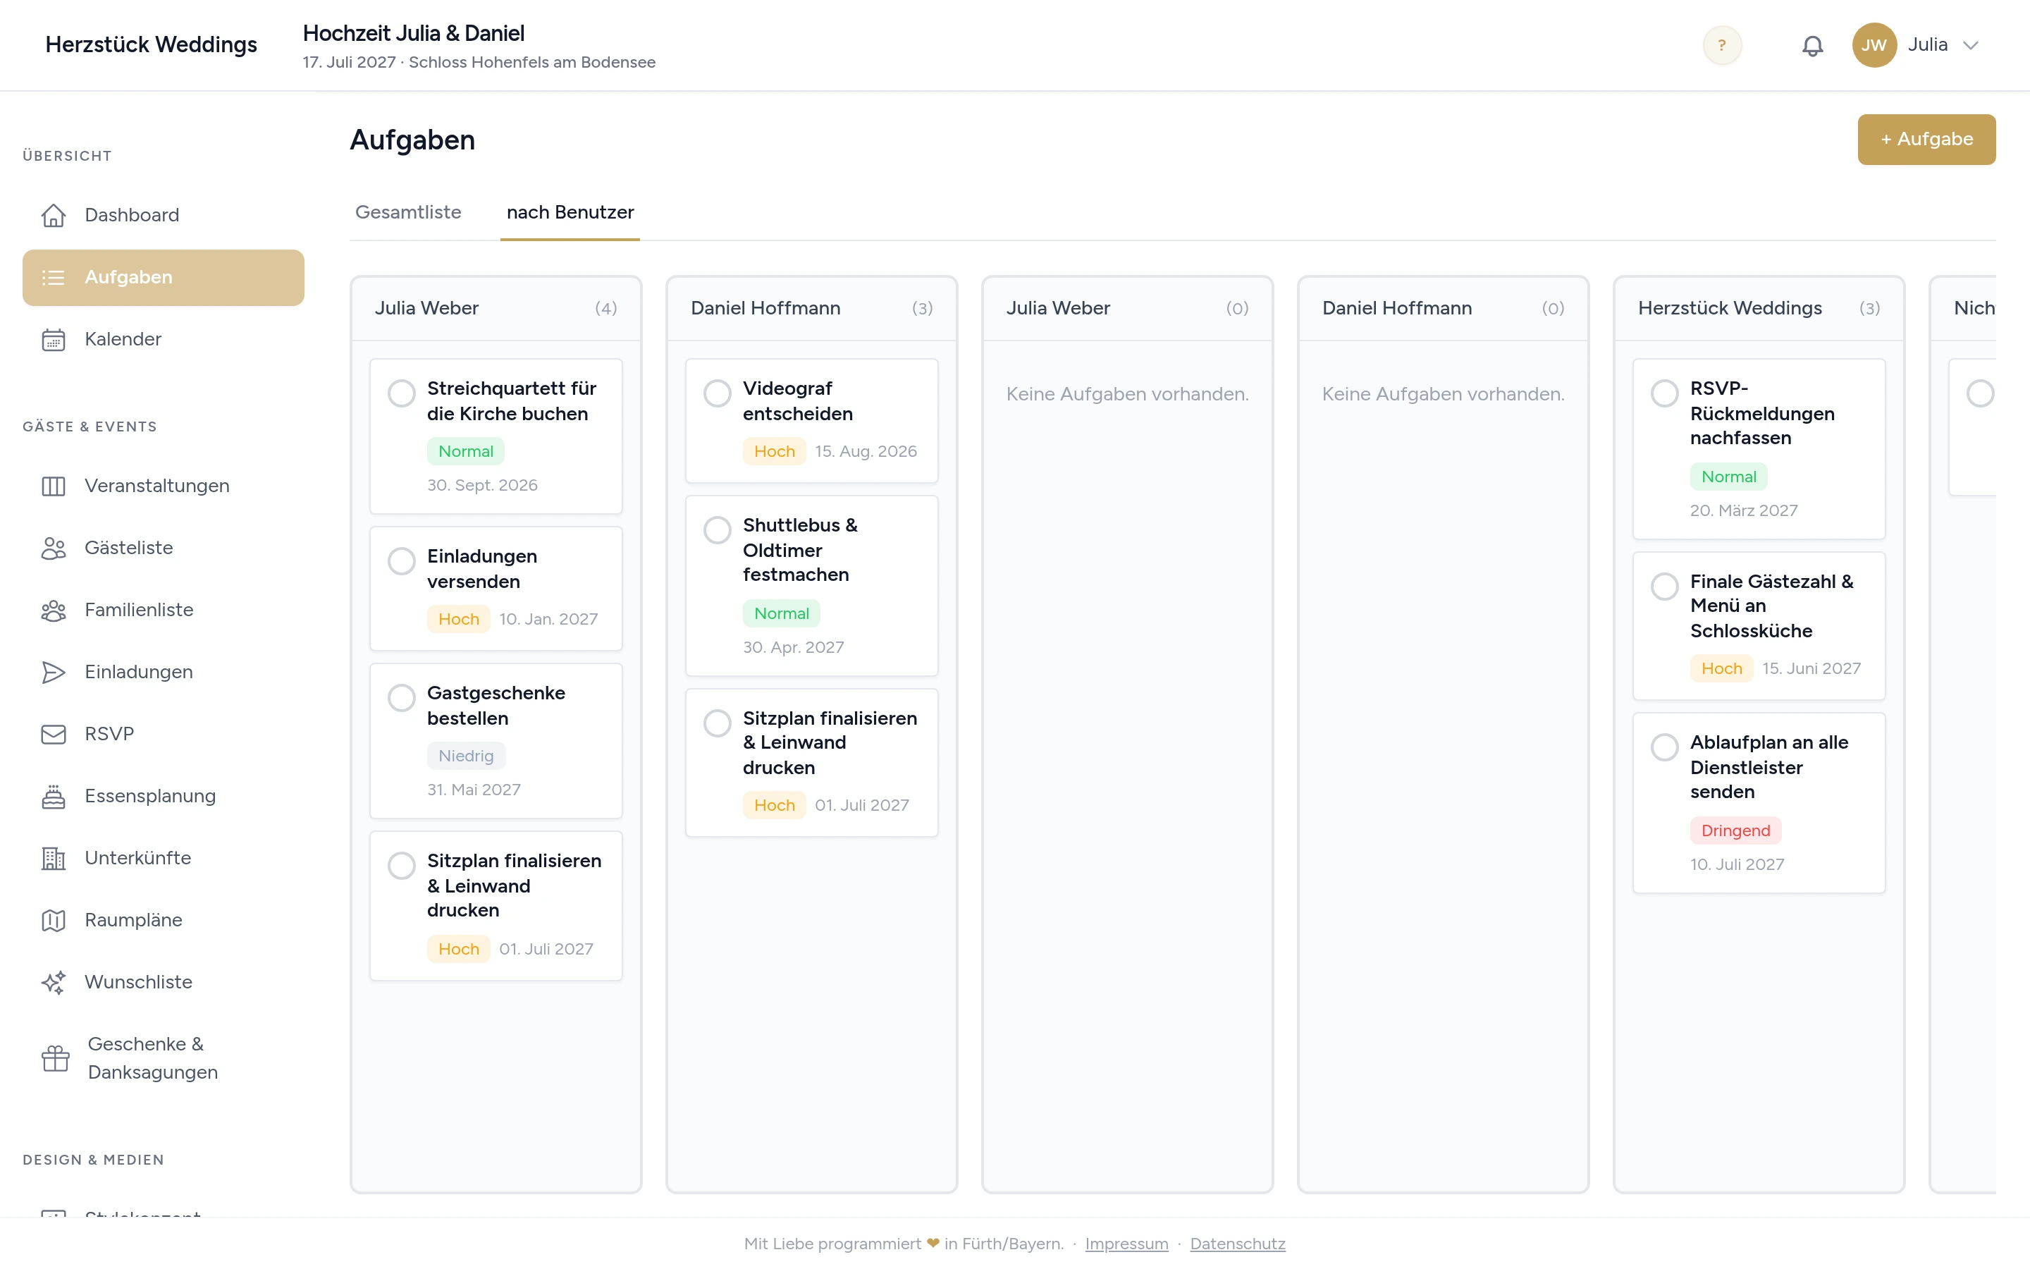Check off 'Videograf entscheiden' task
2030x1269 pixels.
point(718,393)
